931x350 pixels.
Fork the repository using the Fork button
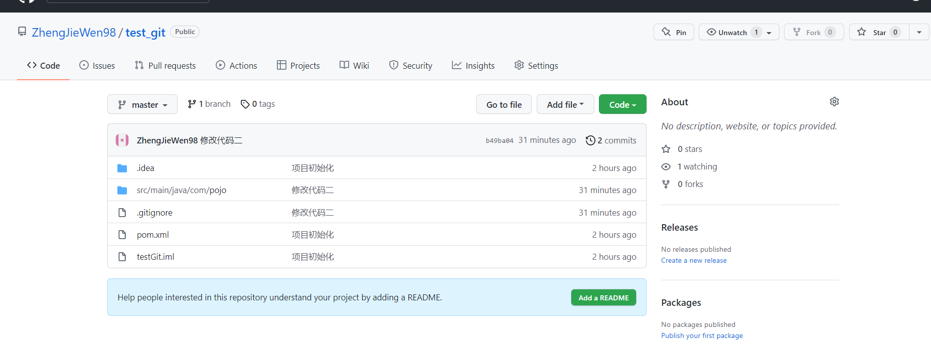click(x=814, y=32)
